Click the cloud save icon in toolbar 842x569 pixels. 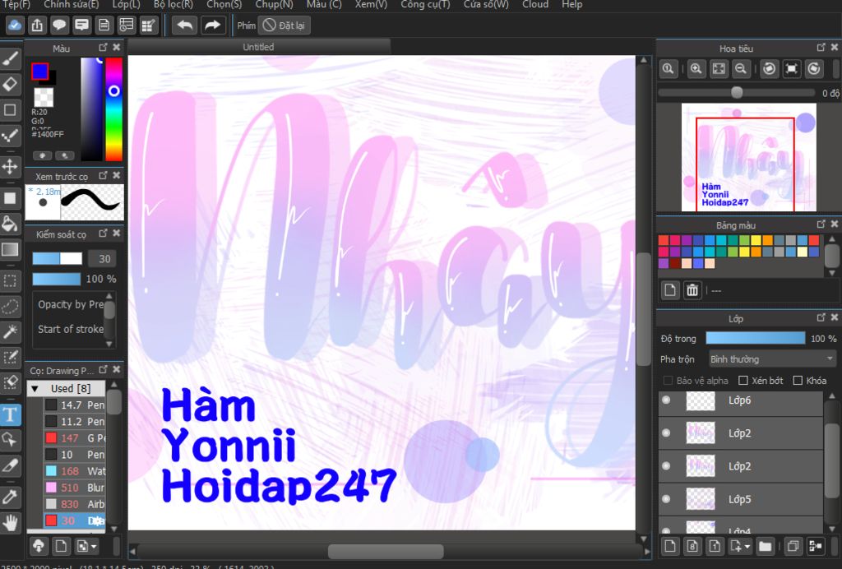click(15, 25)
